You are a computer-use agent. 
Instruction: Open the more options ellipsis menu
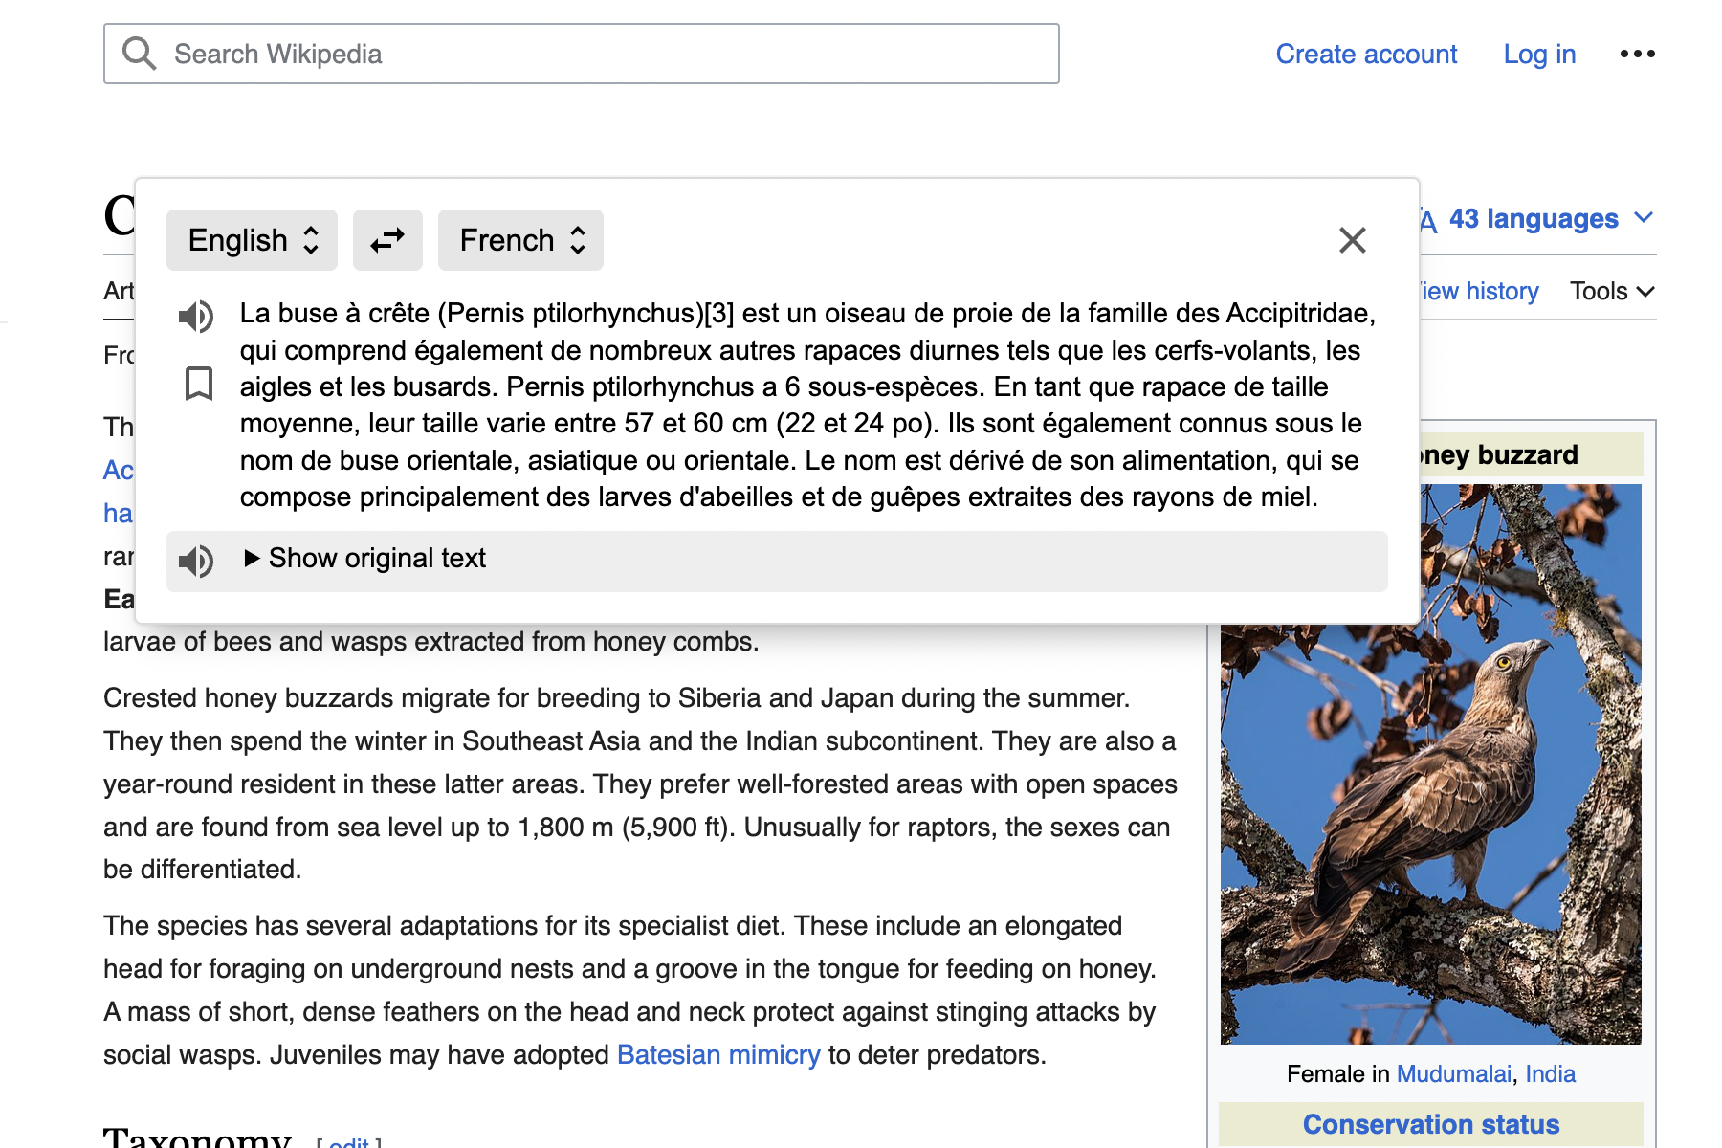[1637, 54]
